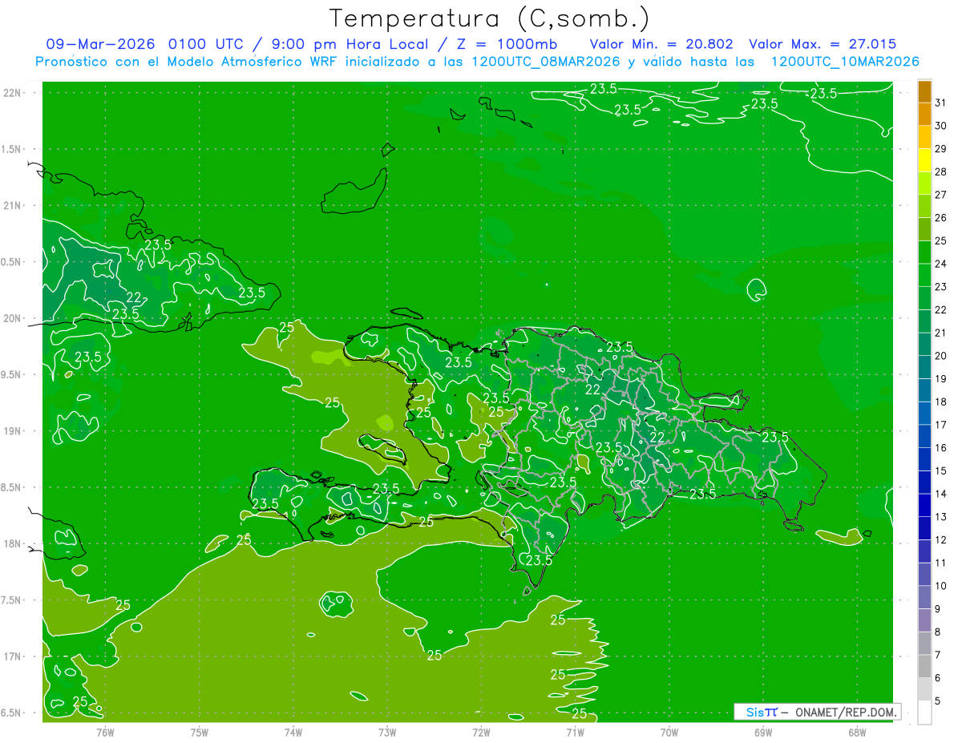Image resolution: width=962 pixels, height=743 pixels.
Task: Click the '76W' longitude axis label
Action: tap(105, 733)
